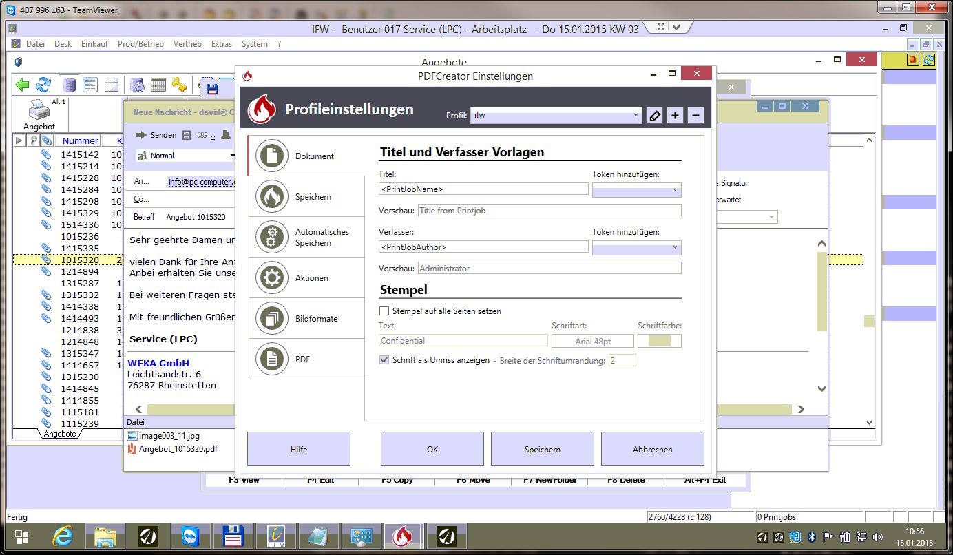Toggle Schrift als Umriss anzeigen checkbox
Image resolution: width=953 pixels, height=555 pixels.
pos(384,360)
